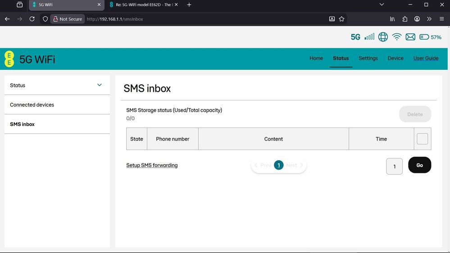Click the 57% battery percentage text
The image size is (450, 253).
point(436,37)
